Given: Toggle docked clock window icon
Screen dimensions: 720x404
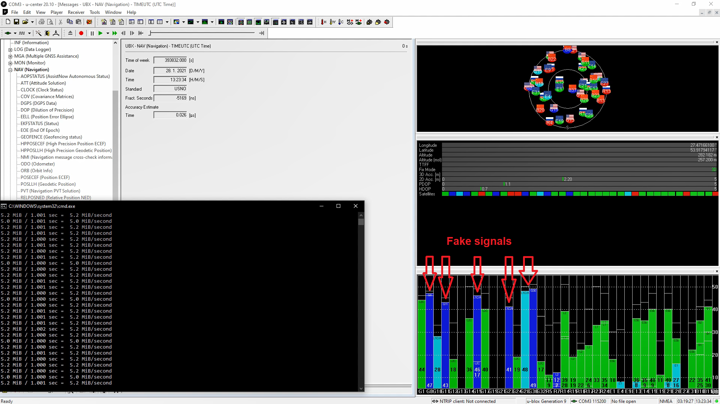Looking at the screenshot, I should pos(301,22).
